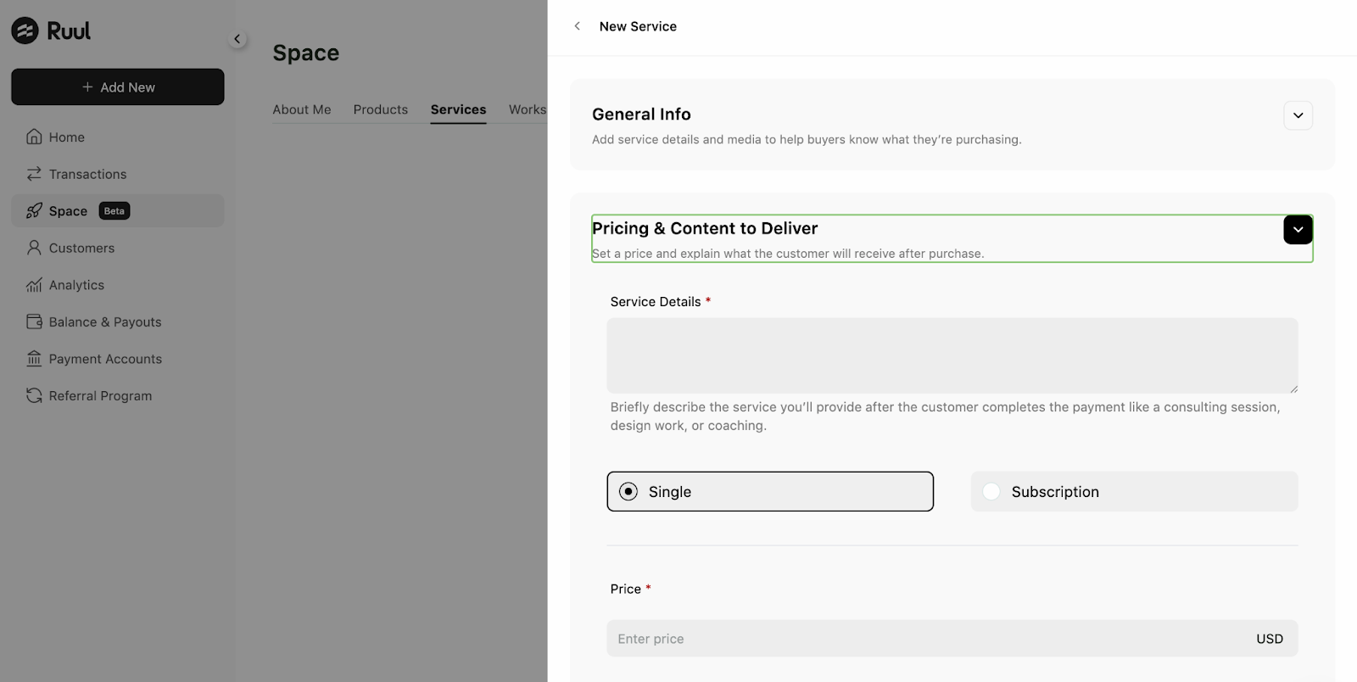
Task: Click the Home house icon
Action: [34, 137]
